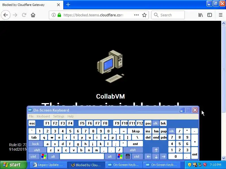Go to the browser home page icon
This screenshot has height=169, width=226.
(x=33, y=15)
